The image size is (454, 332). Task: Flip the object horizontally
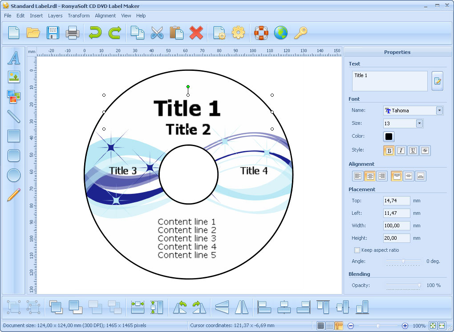(x=242, y=307)
